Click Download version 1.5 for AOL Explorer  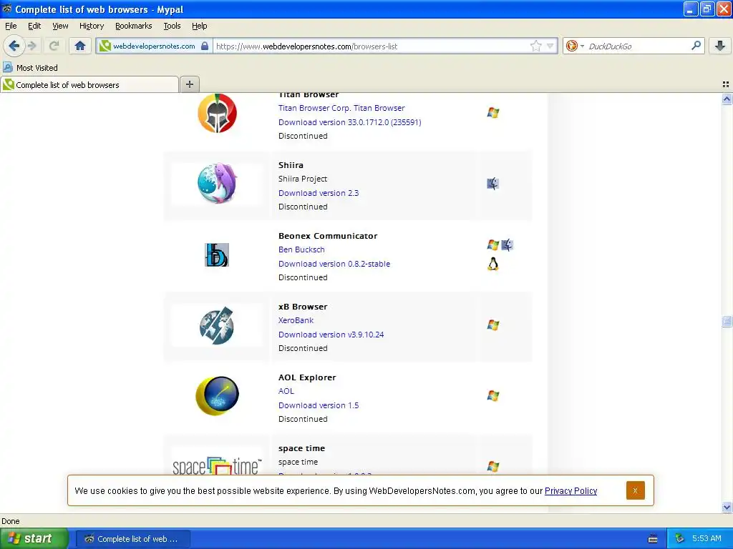tap(319, 405)
